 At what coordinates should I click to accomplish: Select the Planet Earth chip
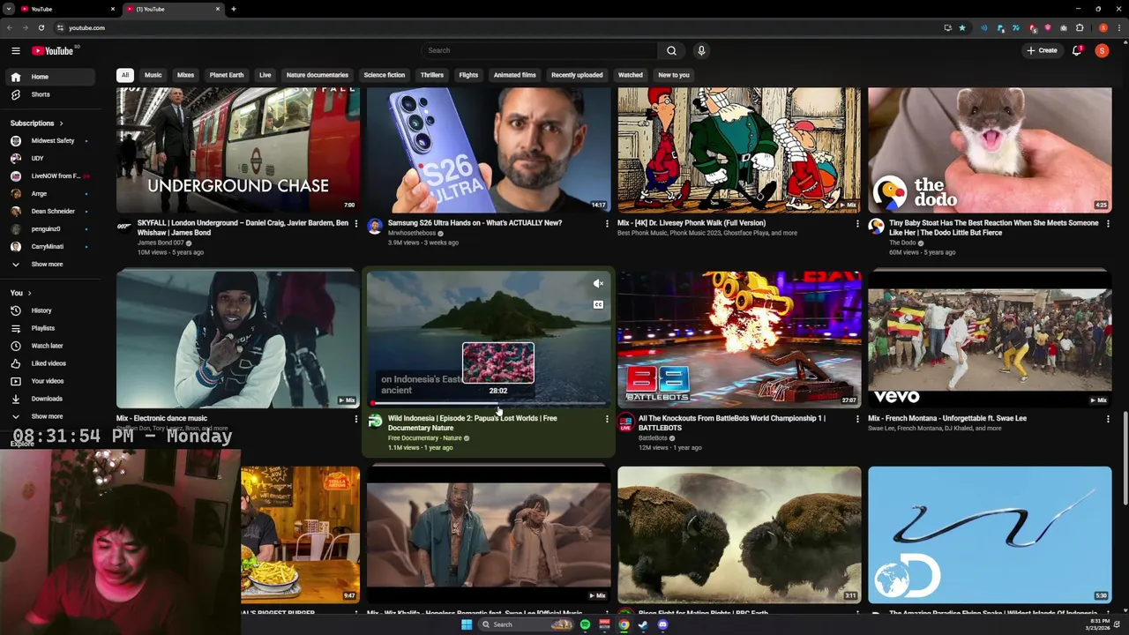pos(227,75)
